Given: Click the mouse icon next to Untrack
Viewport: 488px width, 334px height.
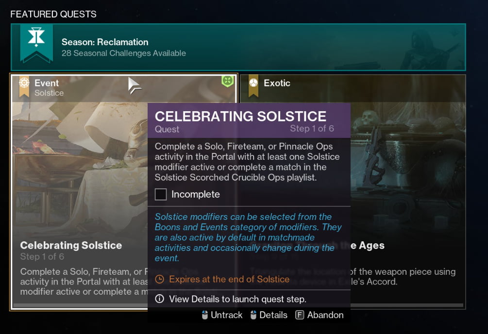Looking at the screenshot, I should [205, 315].
